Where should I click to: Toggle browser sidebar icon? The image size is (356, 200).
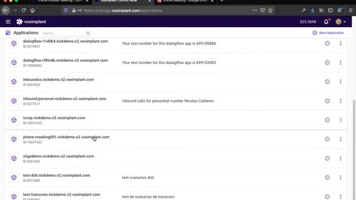[330, 11]
